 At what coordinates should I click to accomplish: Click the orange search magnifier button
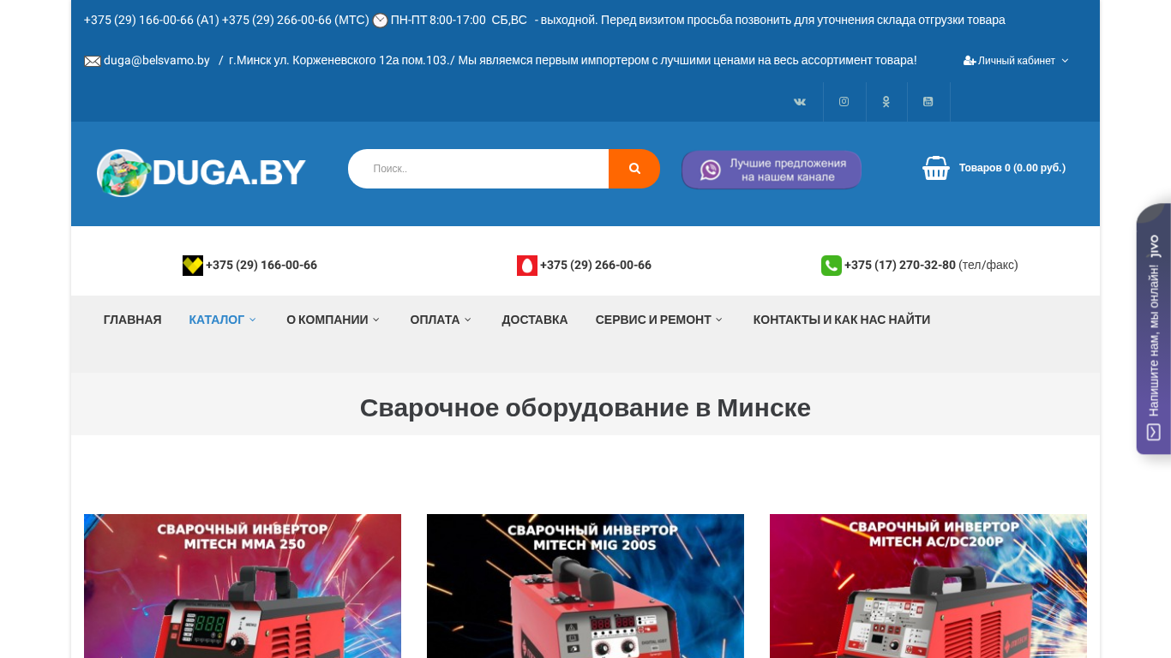point(634,169)
